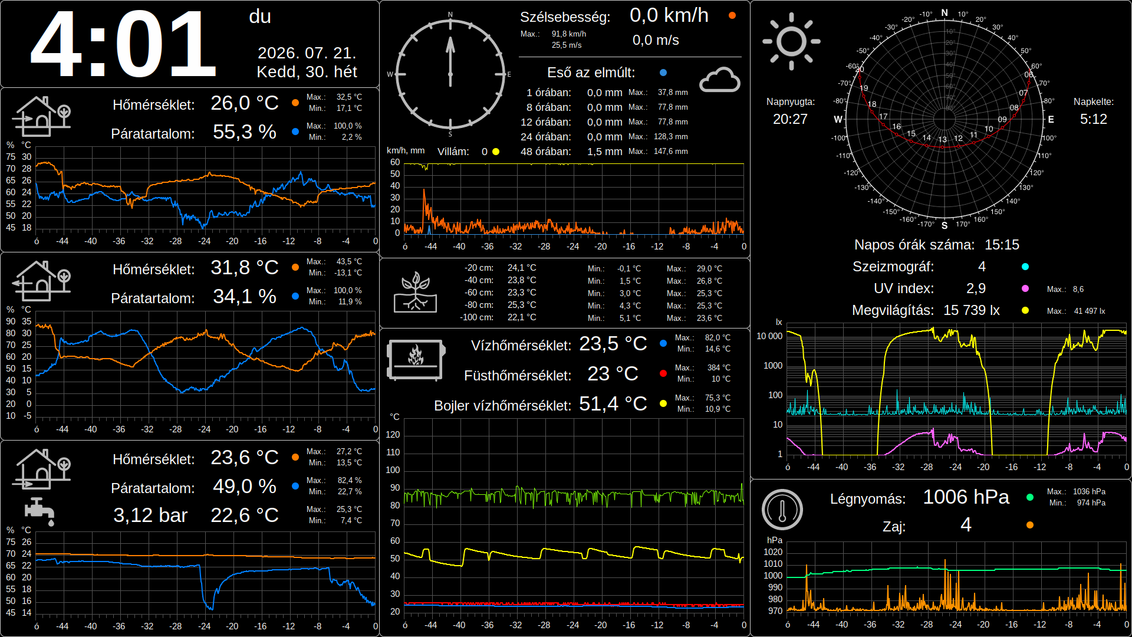
Task: Click the soil temperature plant icon
Action: [x=416, y=292]
